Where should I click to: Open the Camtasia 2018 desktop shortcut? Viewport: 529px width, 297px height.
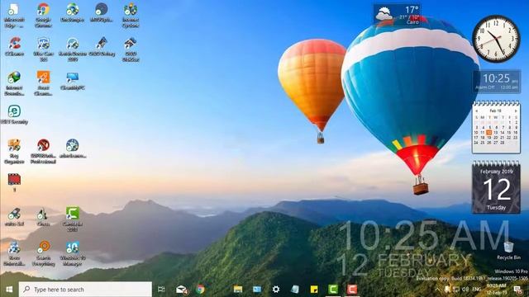coord(72,219)
